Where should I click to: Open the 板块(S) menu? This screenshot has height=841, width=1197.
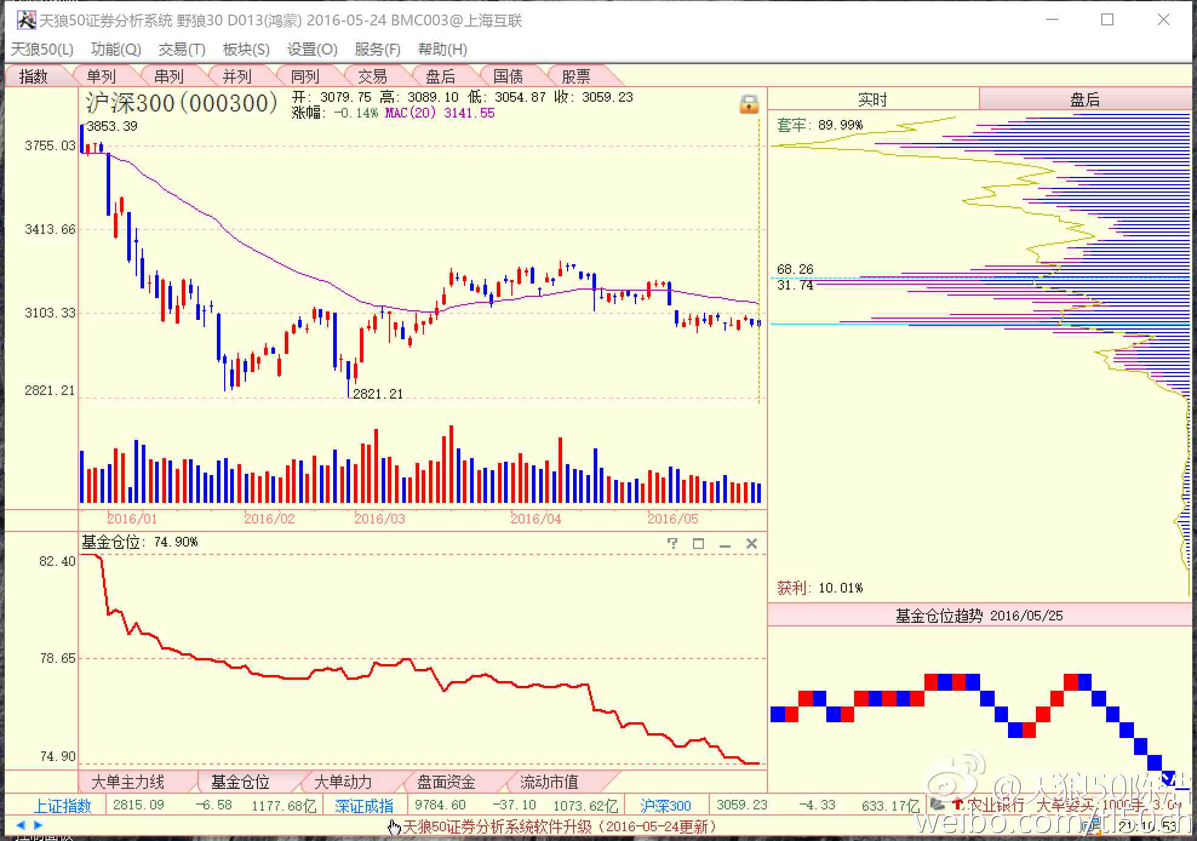[x=246, y=49]
